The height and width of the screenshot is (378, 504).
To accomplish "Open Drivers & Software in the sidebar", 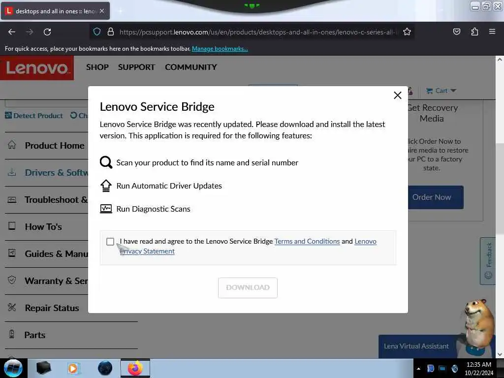I will pos(56,173).
